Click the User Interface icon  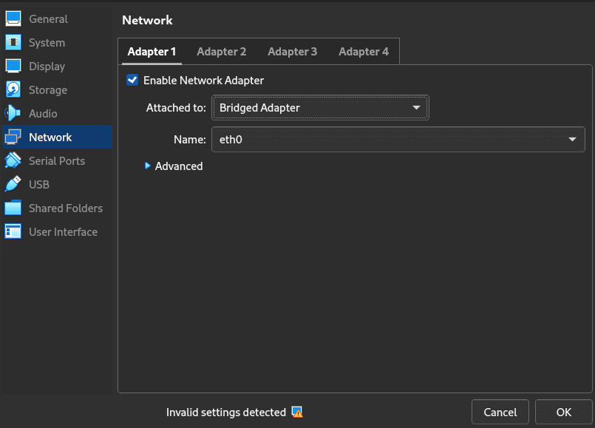click(x=13, y=232)
